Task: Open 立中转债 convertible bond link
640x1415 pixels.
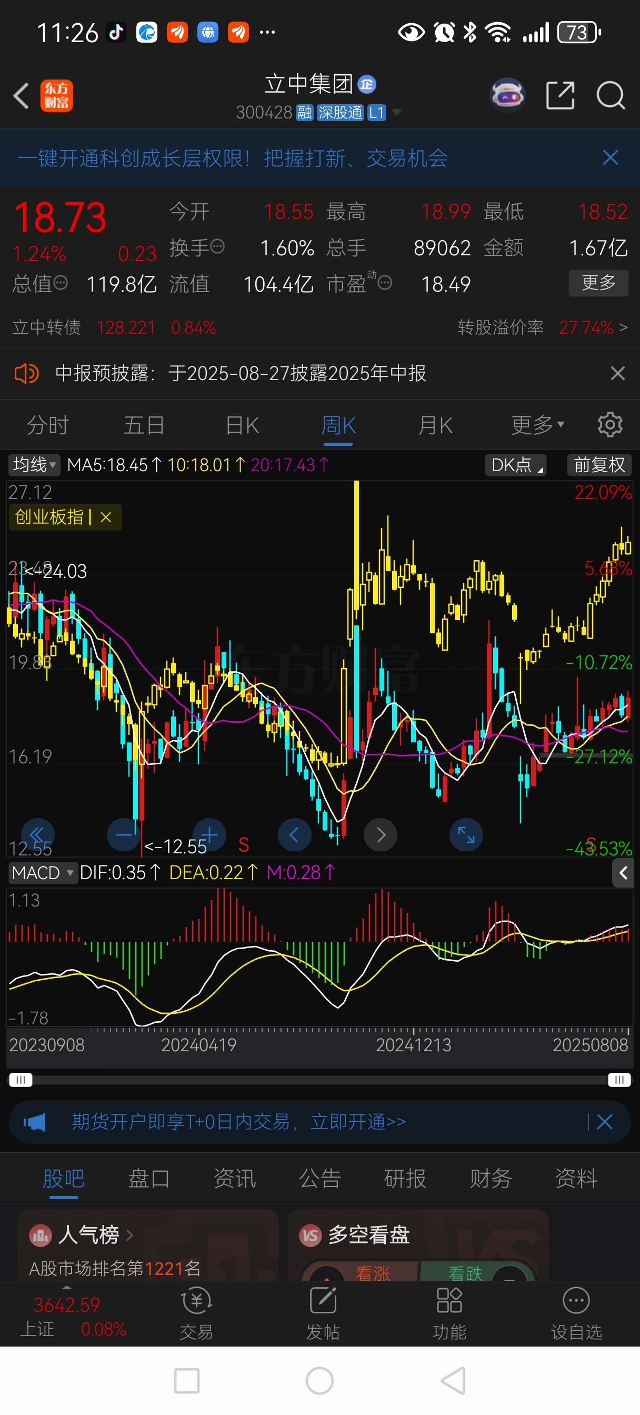Action: coord(114,327)
